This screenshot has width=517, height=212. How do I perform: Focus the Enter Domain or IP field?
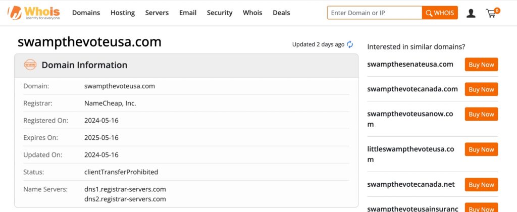coord(375,13)
